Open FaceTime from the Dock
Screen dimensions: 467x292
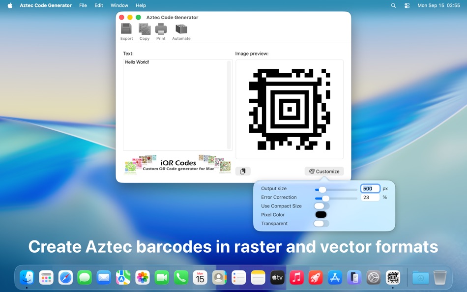162,278
